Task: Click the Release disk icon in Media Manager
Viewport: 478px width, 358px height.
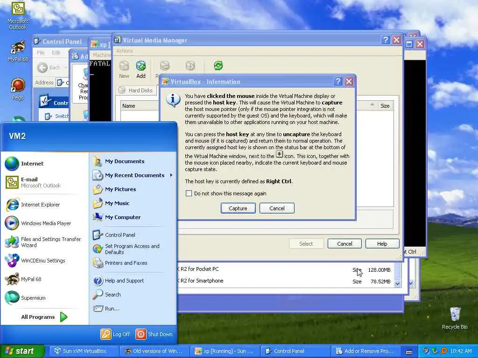Action: click(x=190, y=65)
